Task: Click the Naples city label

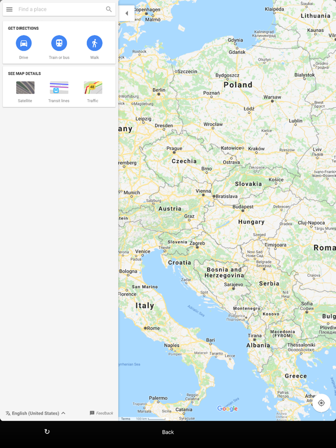Action: (x=172, y=345)
